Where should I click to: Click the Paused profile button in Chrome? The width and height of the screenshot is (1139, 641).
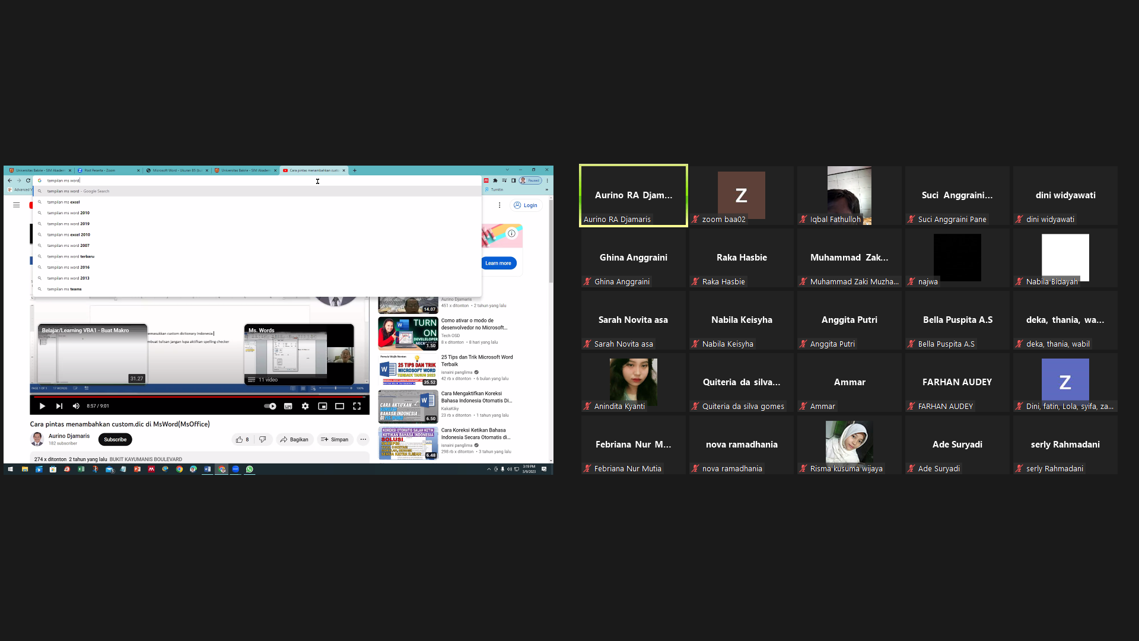pos(530,180)
